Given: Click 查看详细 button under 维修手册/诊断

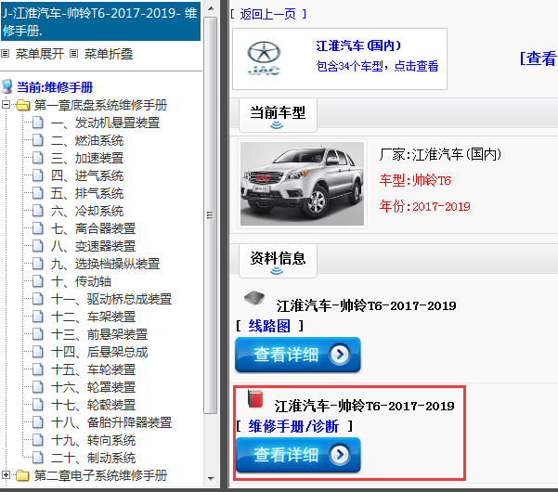Looking at the screenshot, I should pyautogui.click(x=298, y=455).
